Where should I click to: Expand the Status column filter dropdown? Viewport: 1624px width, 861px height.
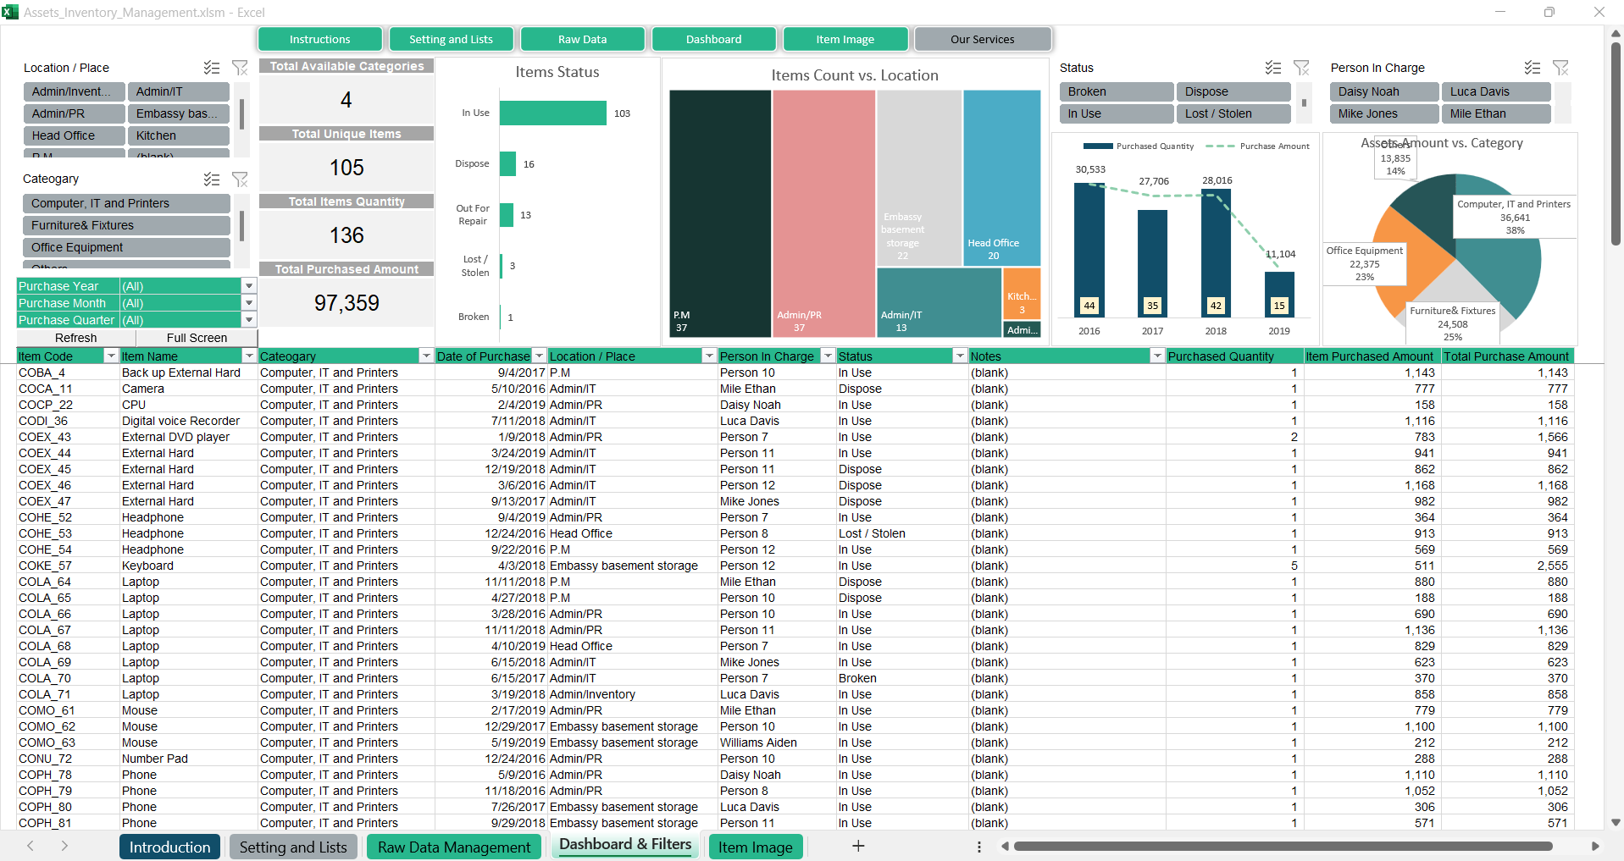pyautogui.click(x=960, y=356)
